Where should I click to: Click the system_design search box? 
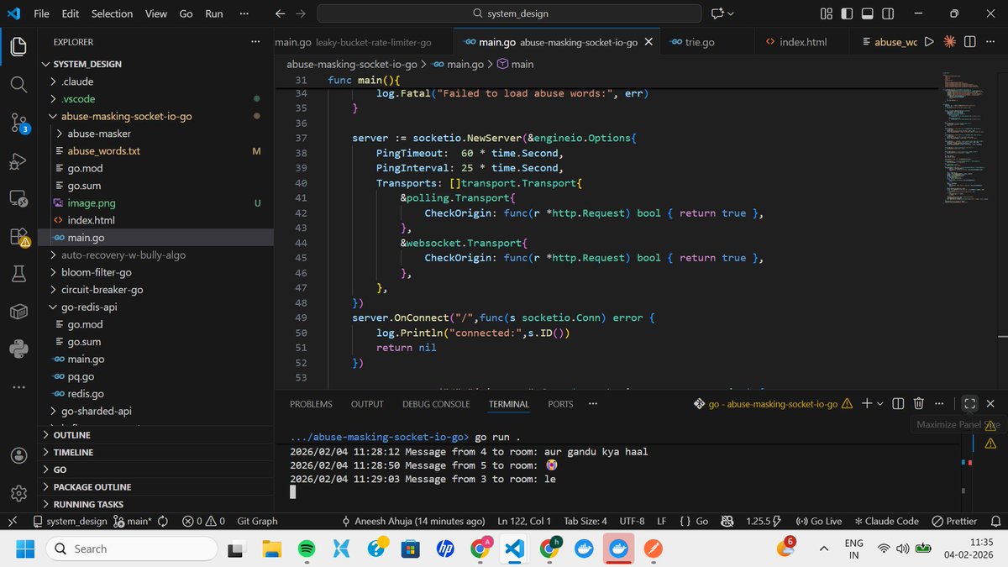[x=509, y=13]
